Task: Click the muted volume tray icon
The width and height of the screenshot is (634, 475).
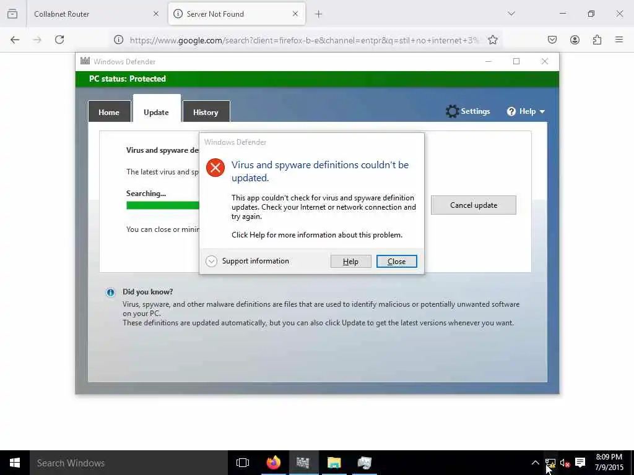Action: (x=565, y=463)
